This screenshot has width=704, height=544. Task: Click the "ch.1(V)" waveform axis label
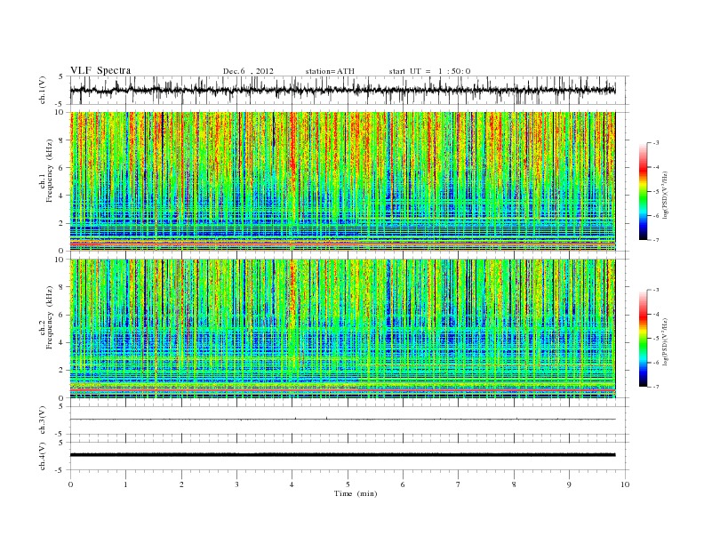(x=43, y=90)
